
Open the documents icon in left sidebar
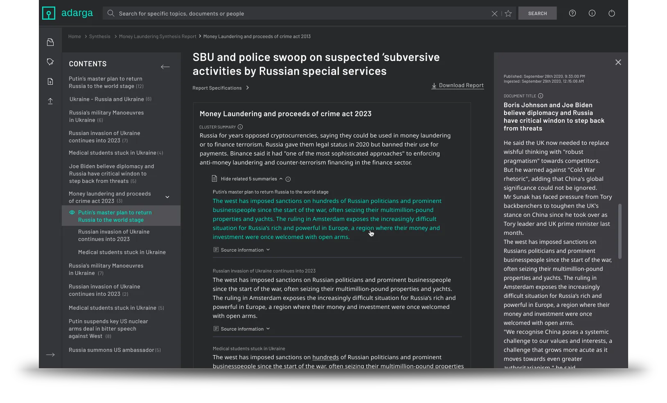[x=50, y=42]
